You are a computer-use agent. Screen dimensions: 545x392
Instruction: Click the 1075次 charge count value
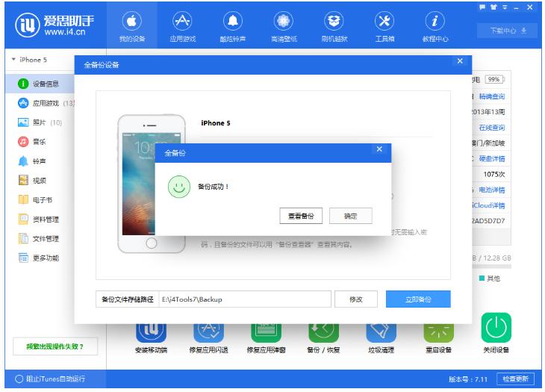(x=494, y=174)
